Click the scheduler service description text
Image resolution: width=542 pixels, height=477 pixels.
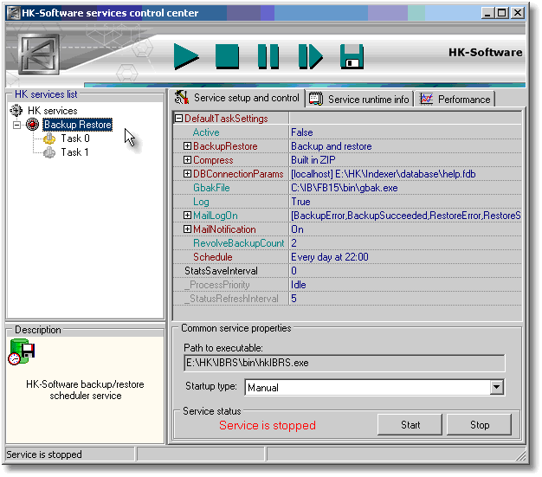85,390
